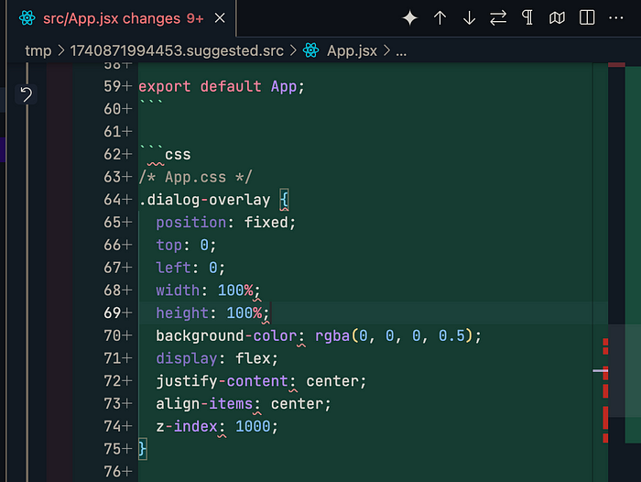This screenshot has width=641, height=482.
Task: Click the App.jsx breadcrumb item
Action: tap(352, 50)
